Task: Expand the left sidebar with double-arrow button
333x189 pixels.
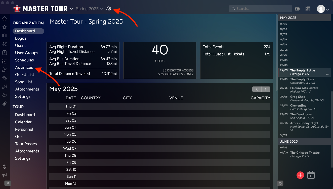Action: pyautogui.click(x=8, y=183)
